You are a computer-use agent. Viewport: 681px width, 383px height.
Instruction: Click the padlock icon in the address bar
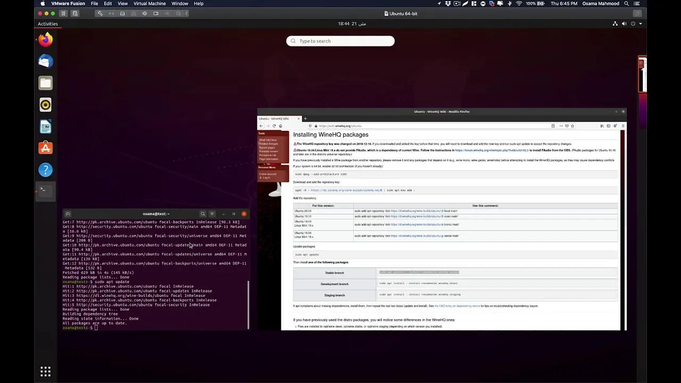pos(315,126)
